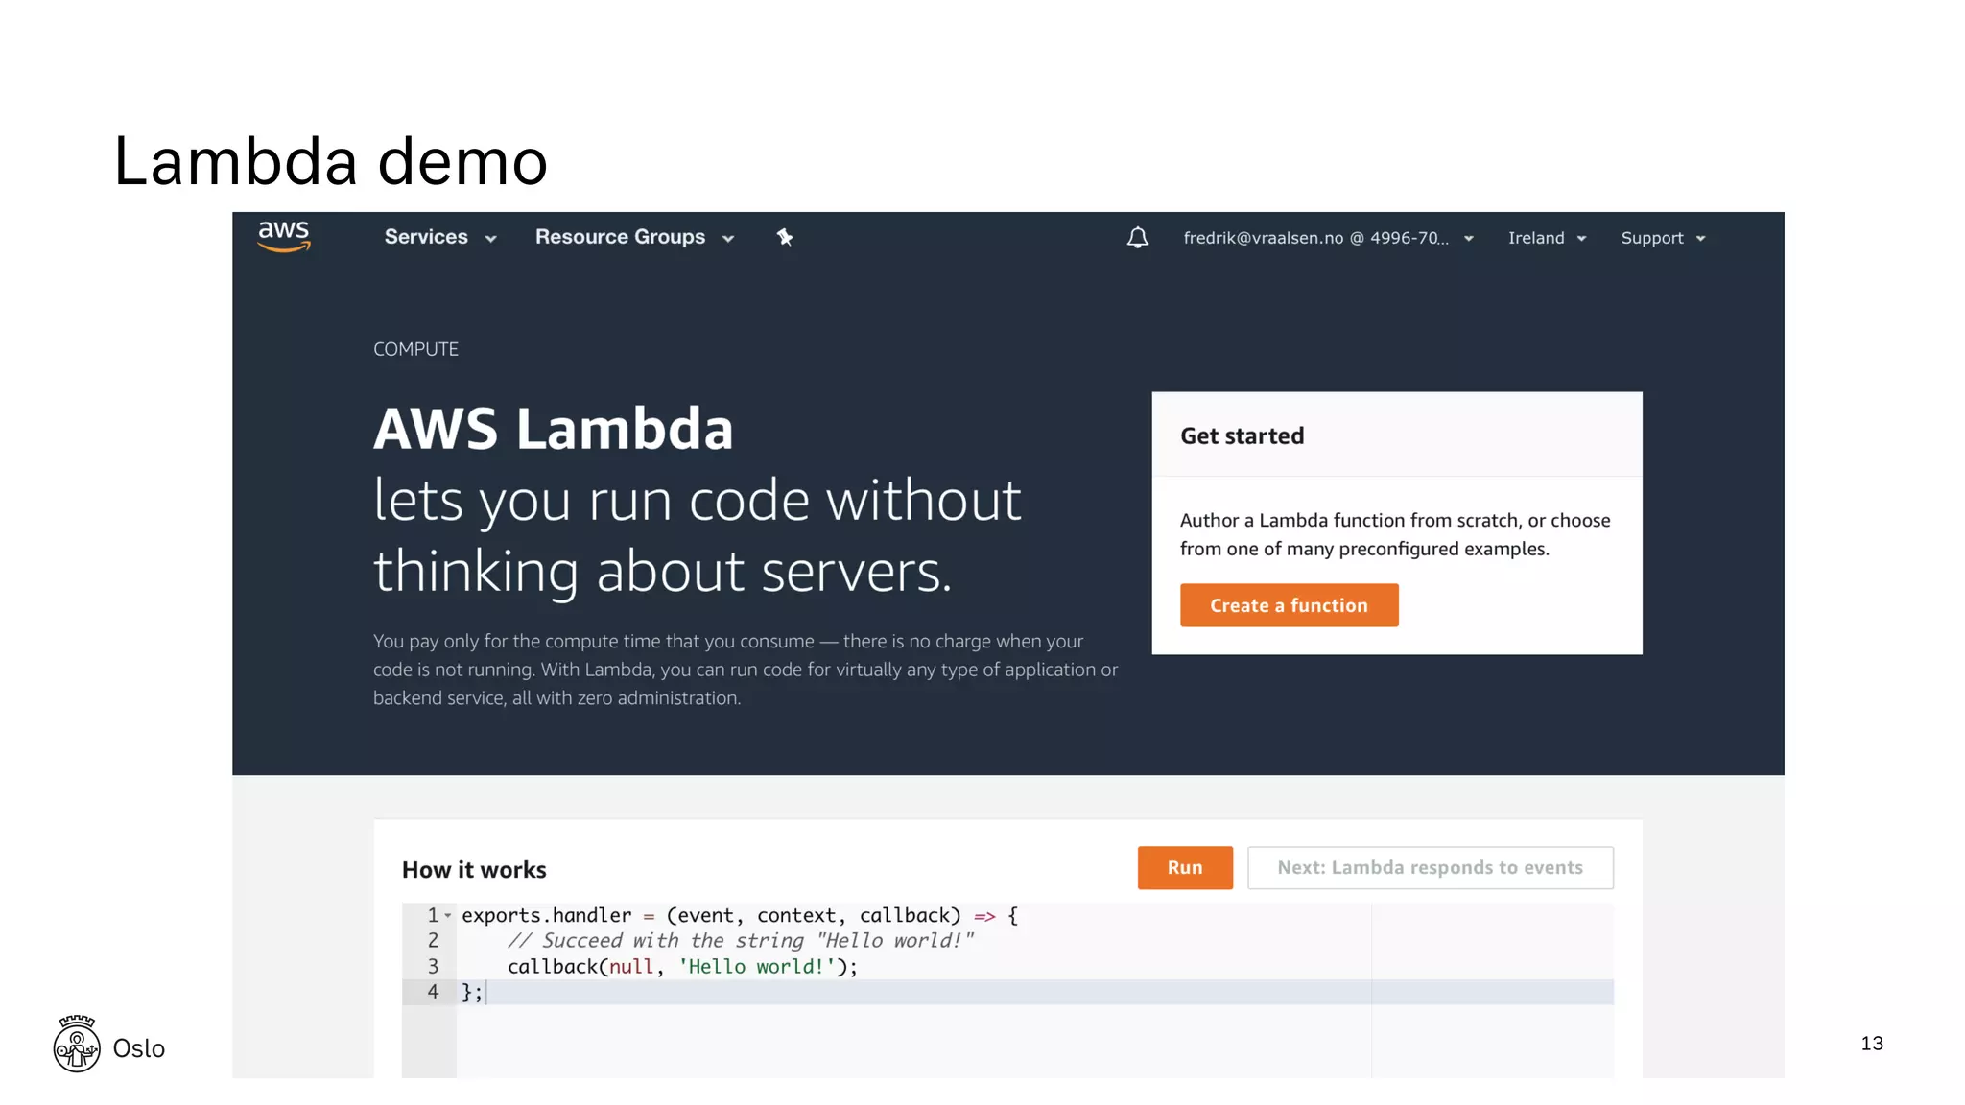Open the fredrik@vraalsen.no account dropdown
This screenshot has width=1965, height=1105.
click(1328, 238)
